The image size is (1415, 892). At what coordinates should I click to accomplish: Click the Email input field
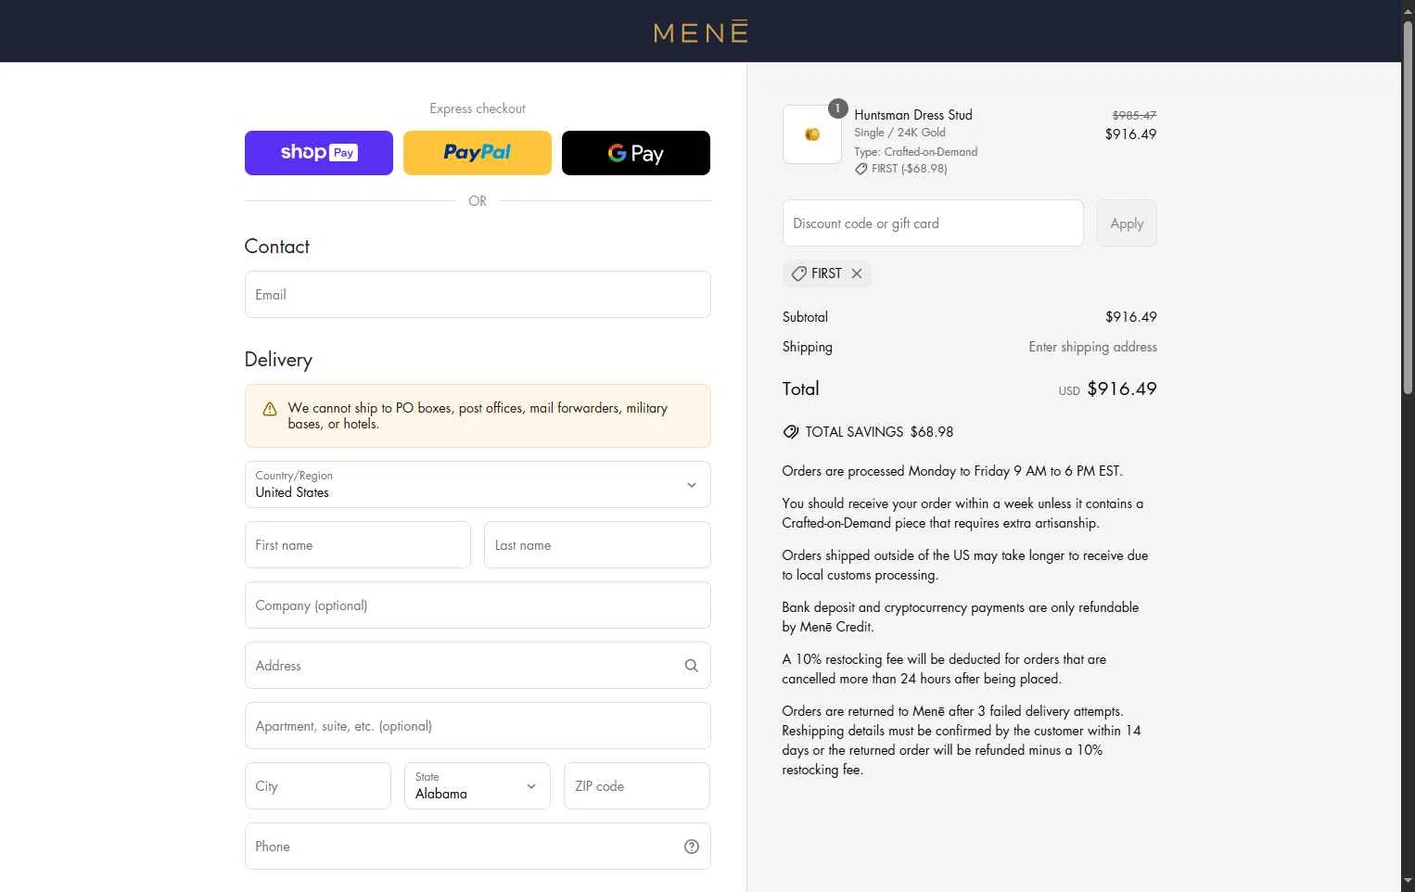tap(478, 294)
